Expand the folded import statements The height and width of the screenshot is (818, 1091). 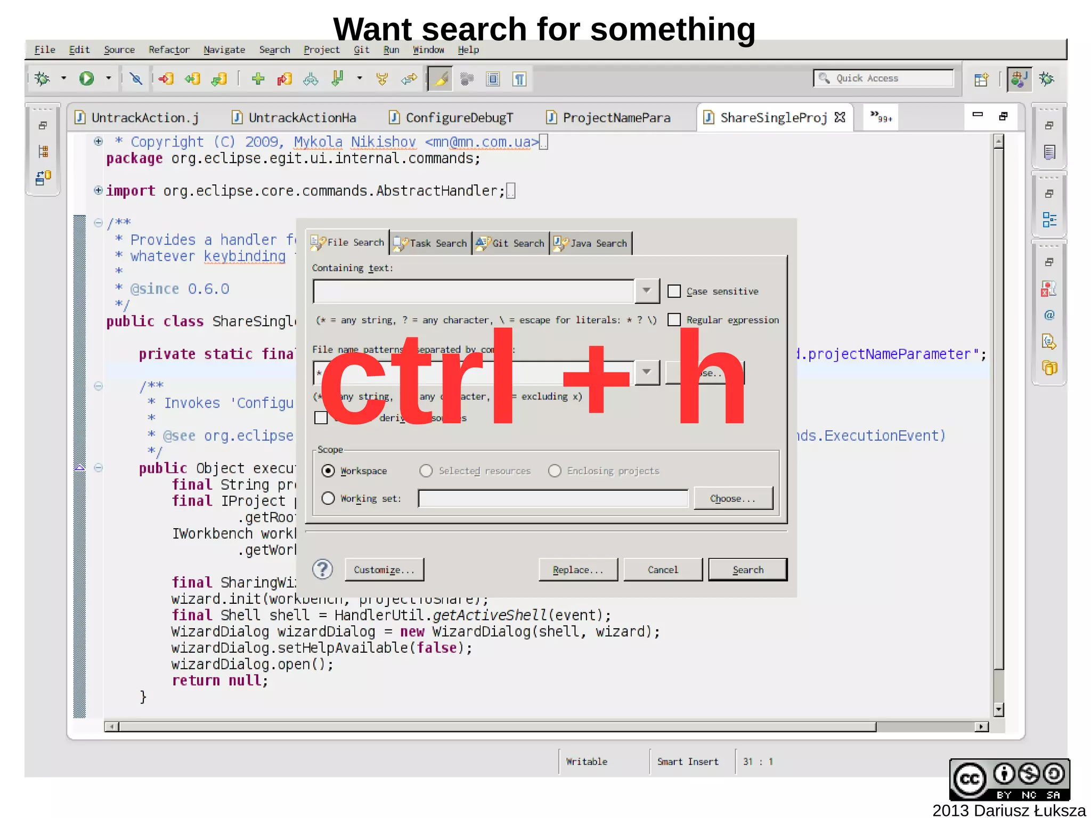98,190
